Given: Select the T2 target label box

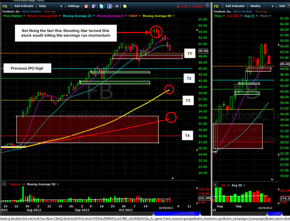Looking at the screenshot, I should coord(189,78).
